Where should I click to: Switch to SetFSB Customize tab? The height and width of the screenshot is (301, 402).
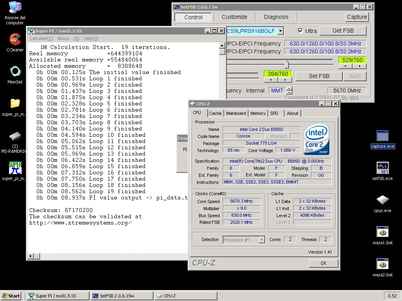(234, 17)
